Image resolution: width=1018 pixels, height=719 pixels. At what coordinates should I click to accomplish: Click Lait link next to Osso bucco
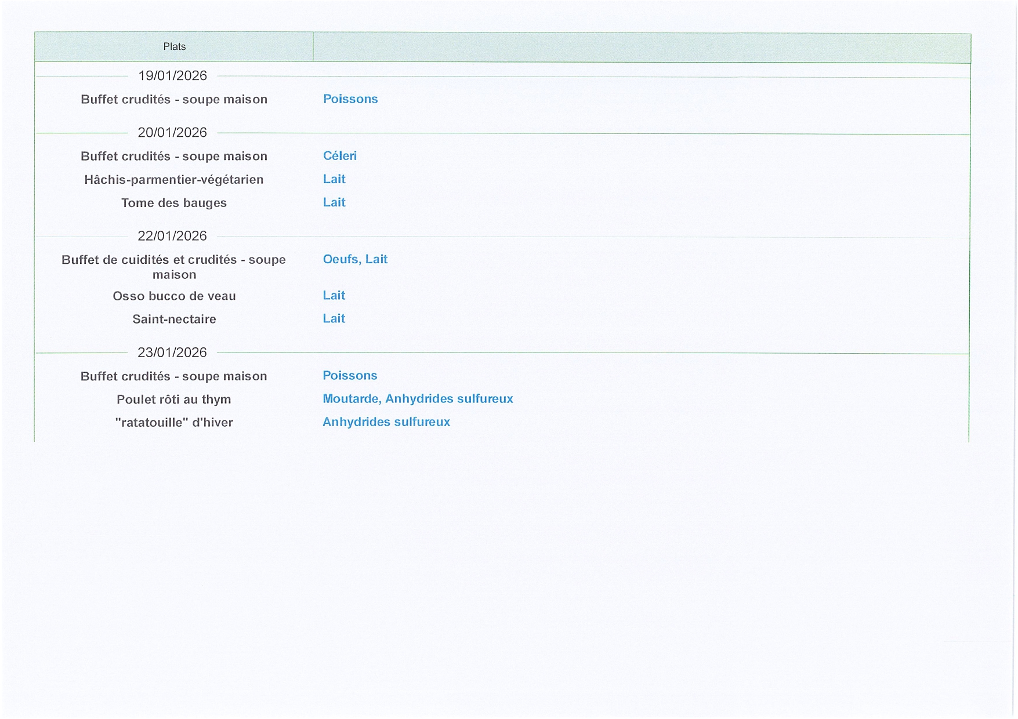click(334, 296)
